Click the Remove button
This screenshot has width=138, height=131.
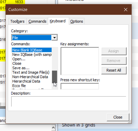(x=114, y=61)
